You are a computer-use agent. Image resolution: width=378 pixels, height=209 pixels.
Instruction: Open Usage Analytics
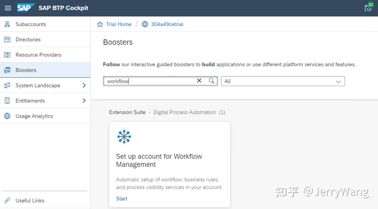(x=34, y=116)
